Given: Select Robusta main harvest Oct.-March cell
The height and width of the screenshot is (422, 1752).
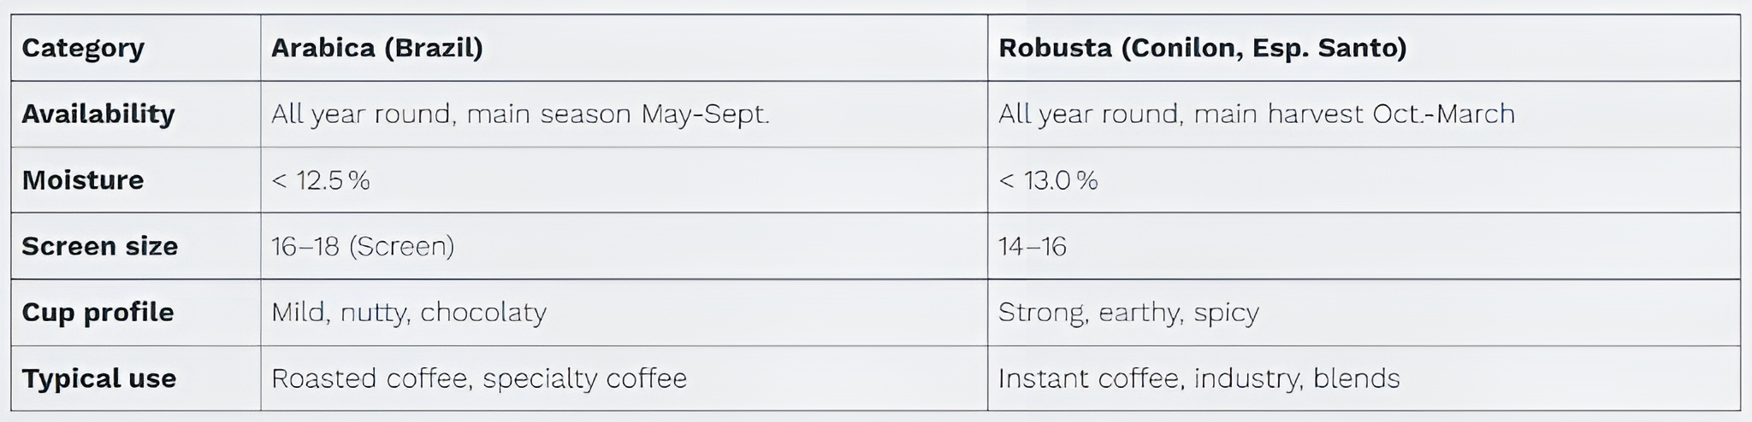Looking at the screenshot, I should (x=1256, y=114).
